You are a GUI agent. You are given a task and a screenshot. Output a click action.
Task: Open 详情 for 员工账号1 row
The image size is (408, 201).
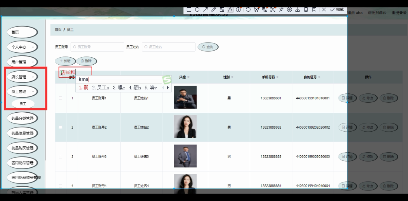[x=347, y=98]
